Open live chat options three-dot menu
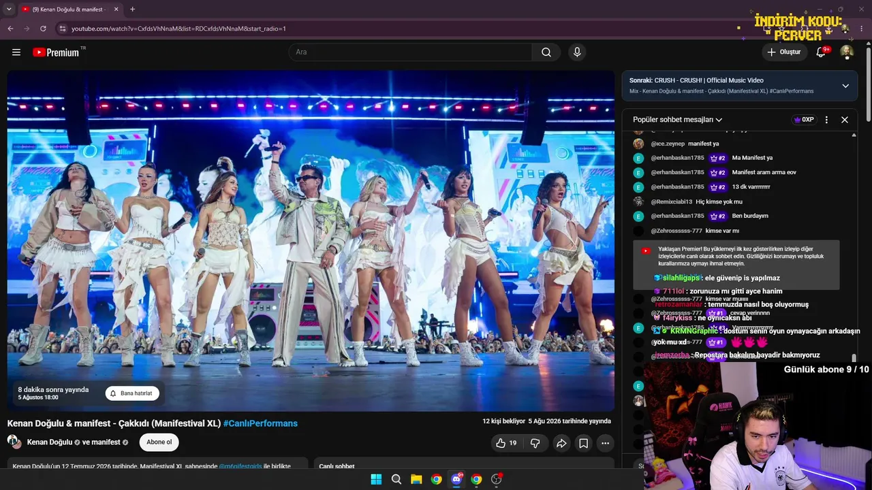This screenshot has width=872, height=490. coord(826,120)
